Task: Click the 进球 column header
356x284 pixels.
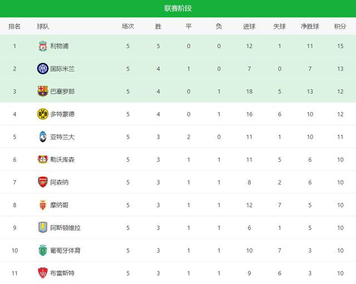Action: click(249, 26)
